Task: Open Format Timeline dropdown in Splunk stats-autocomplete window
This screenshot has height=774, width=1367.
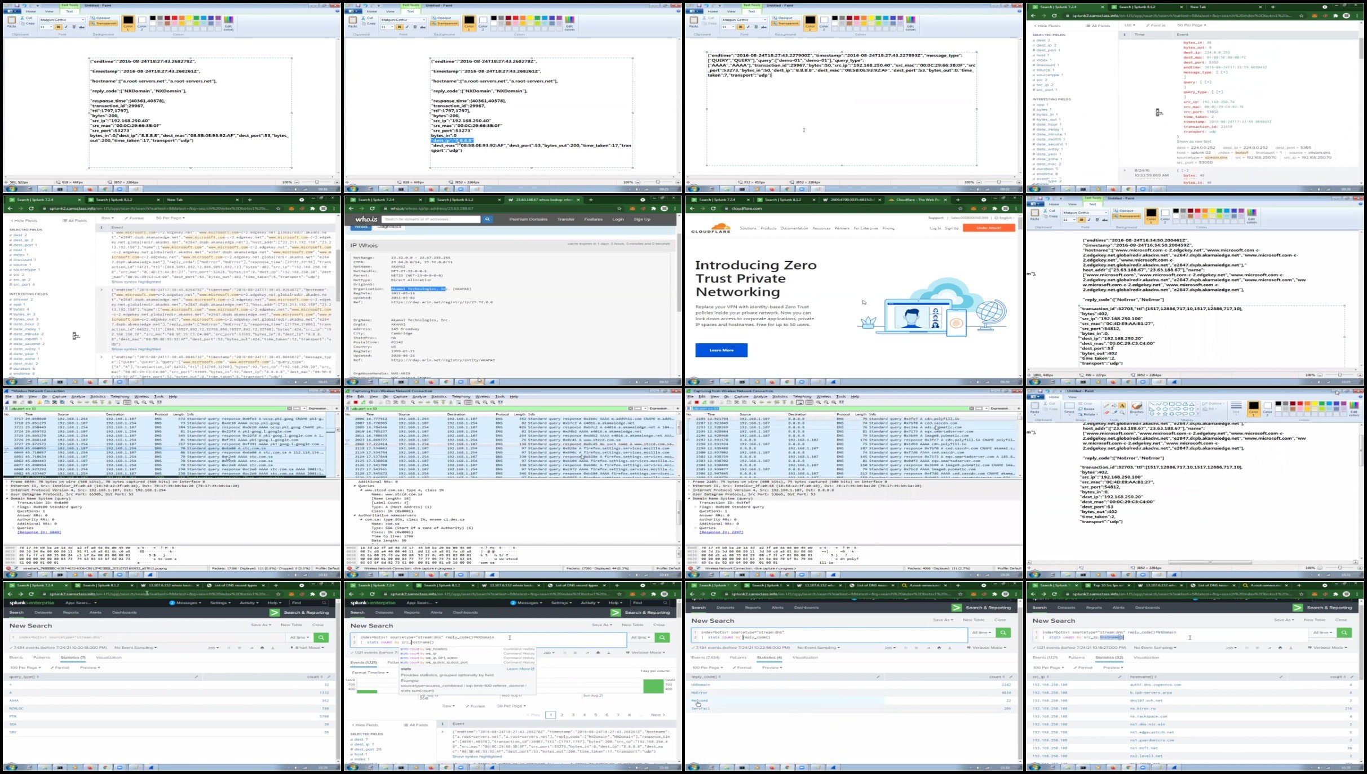Action: (370, 673)
